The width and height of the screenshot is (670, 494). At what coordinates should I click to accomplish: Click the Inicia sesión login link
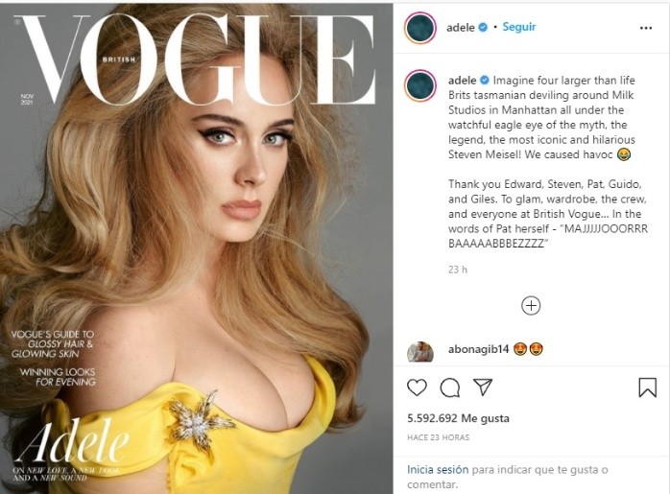coord(438,470)
